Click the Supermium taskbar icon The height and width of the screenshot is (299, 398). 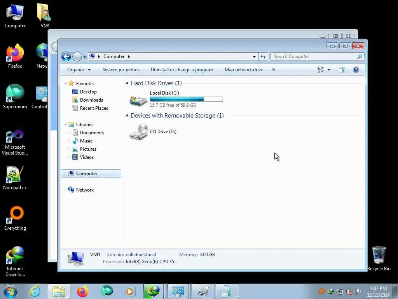pyautogui.click(x=106, y=291)
